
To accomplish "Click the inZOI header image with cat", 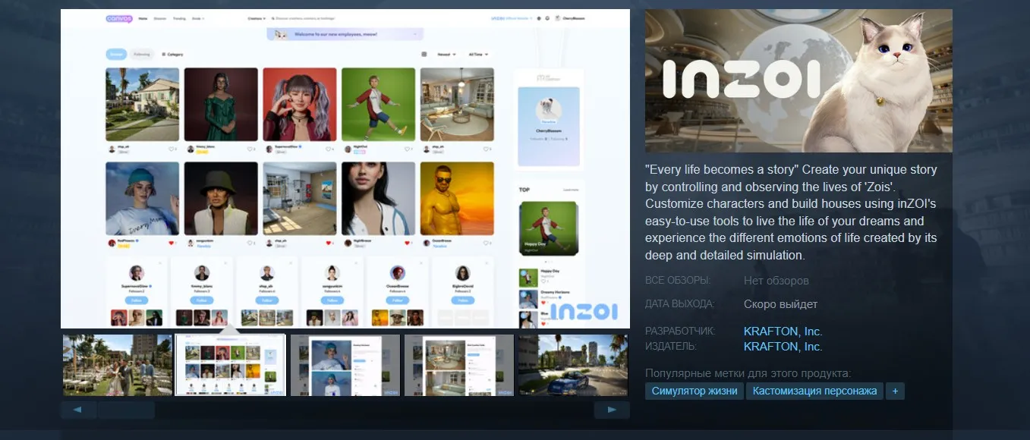I will point(798,81).
